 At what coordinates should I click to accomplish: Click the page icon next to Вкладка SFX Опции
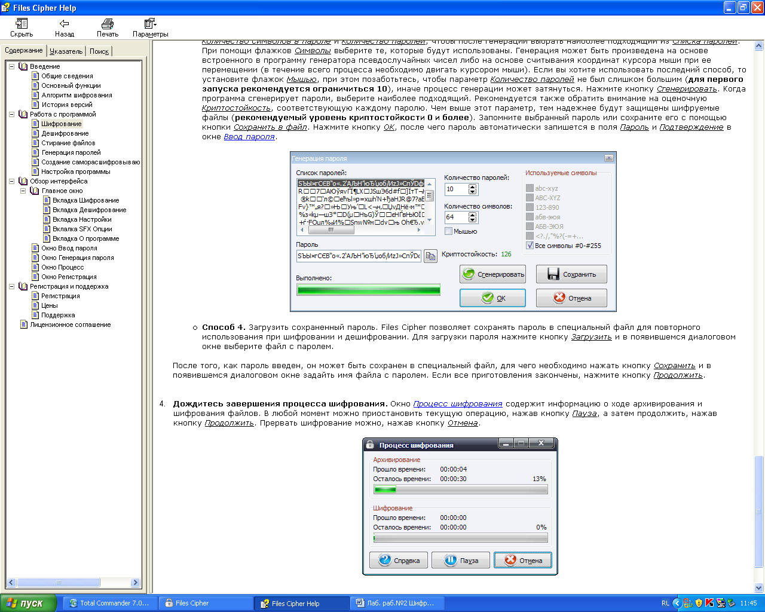pos(47,229)
